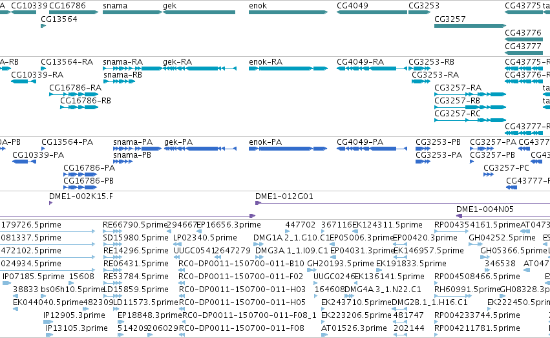550x338 pixels.
Task: Select the CG3253-RA transcript label
Action: tap(436, 75)
